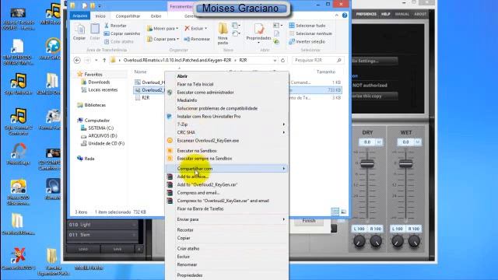Click Solucionar problemas de compatibilidade

(x=217, y=108)
